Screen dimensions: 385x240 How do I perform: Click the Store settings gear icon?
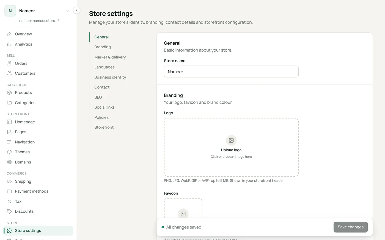[x=9, y=231]
